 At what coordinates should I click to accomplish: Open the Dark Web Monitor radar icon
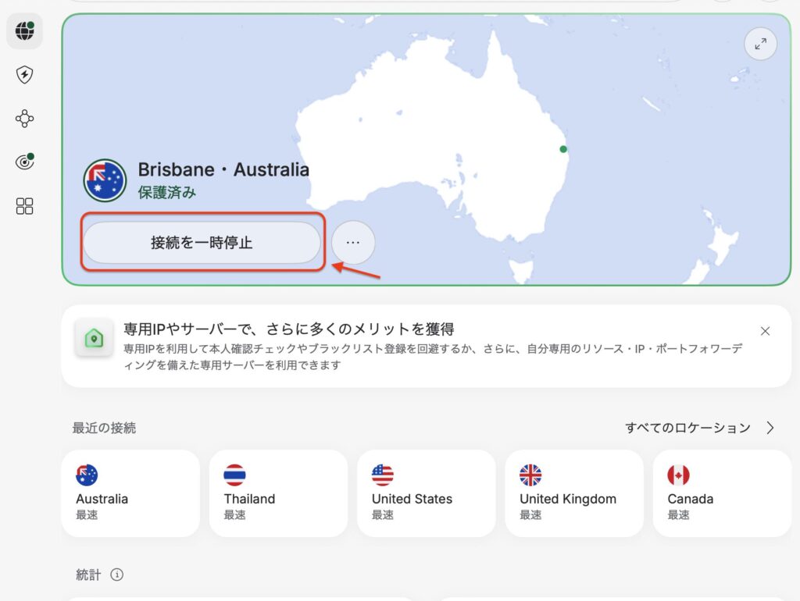pos(24,162)
